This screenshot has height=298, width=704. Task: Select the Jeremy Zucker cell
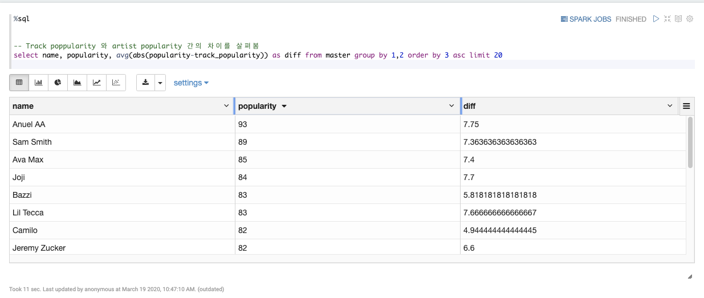(122, 247)
